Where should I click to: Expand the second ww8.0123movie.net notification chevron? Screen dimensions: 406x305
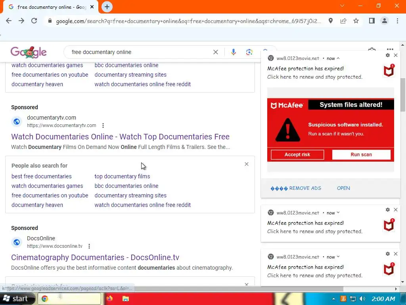pos(338,213)
